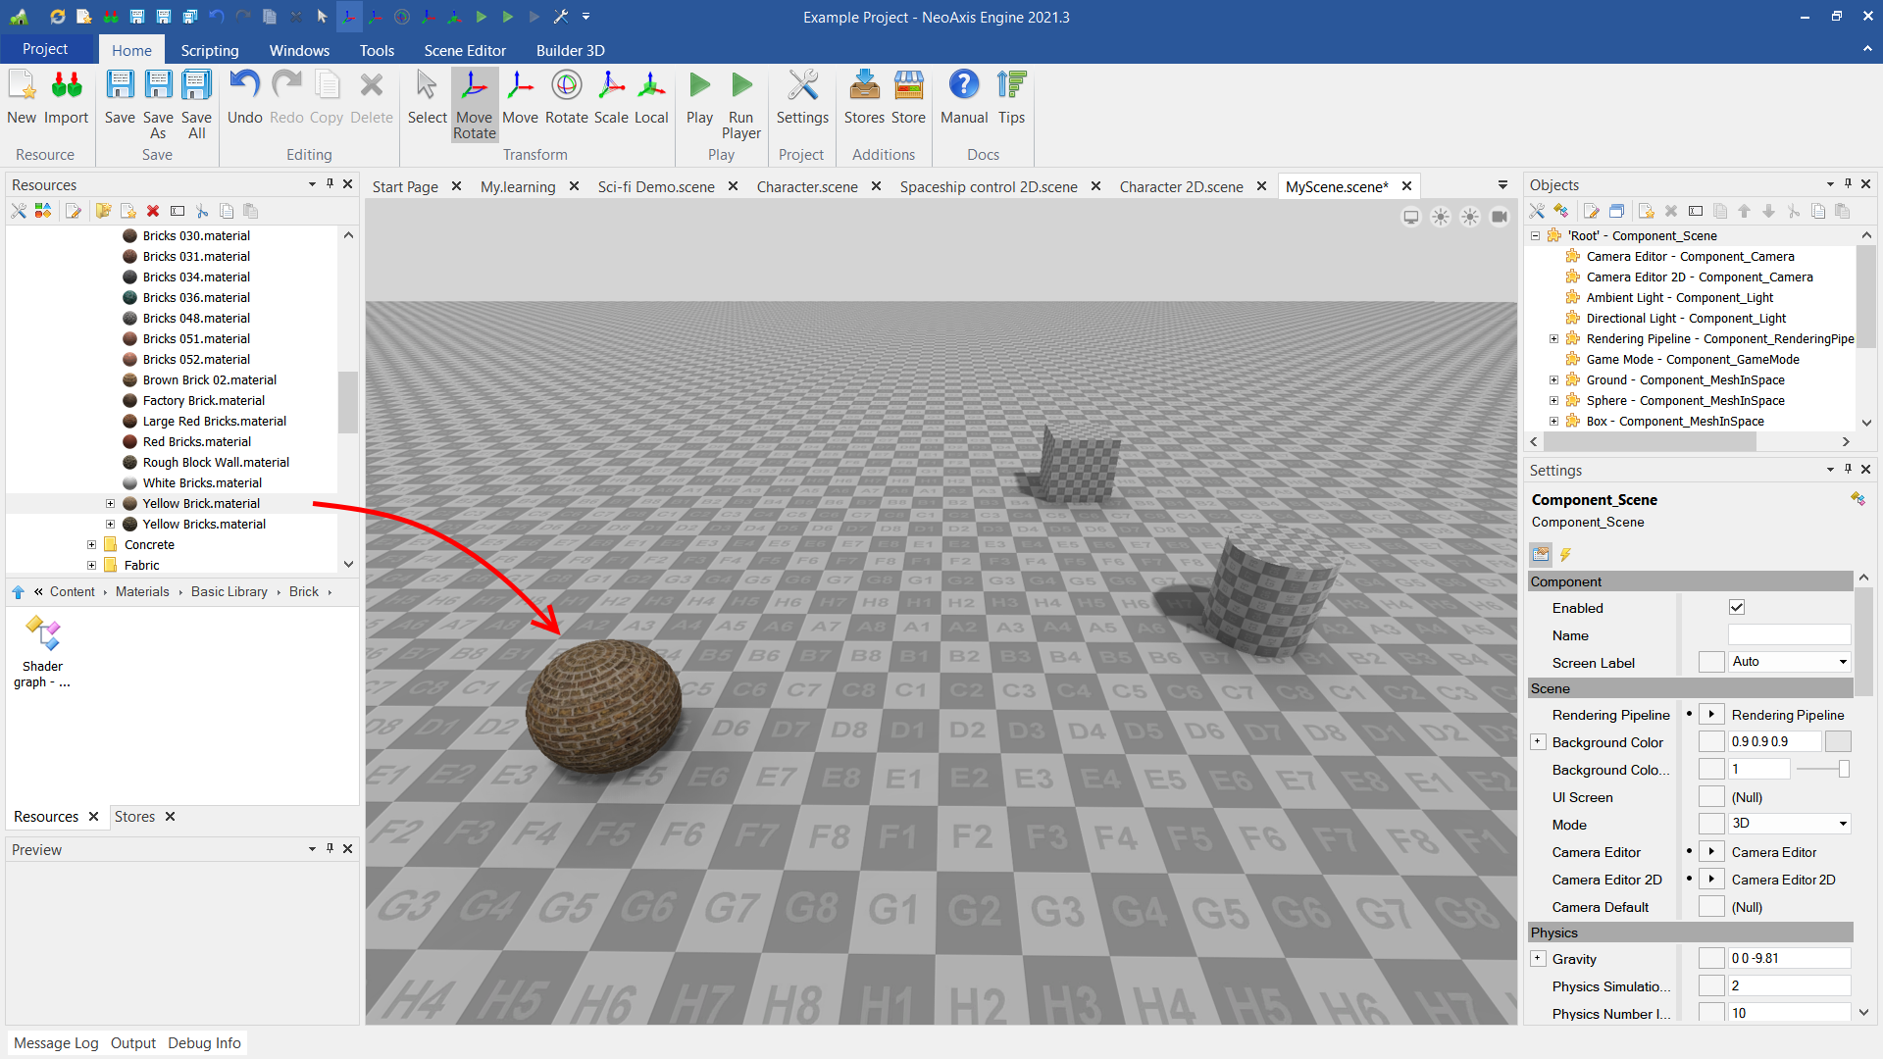The width and height of the screenshot is (1883, 1059).
Task: Open the Message Log button
Action: (x=56, y=1043)
